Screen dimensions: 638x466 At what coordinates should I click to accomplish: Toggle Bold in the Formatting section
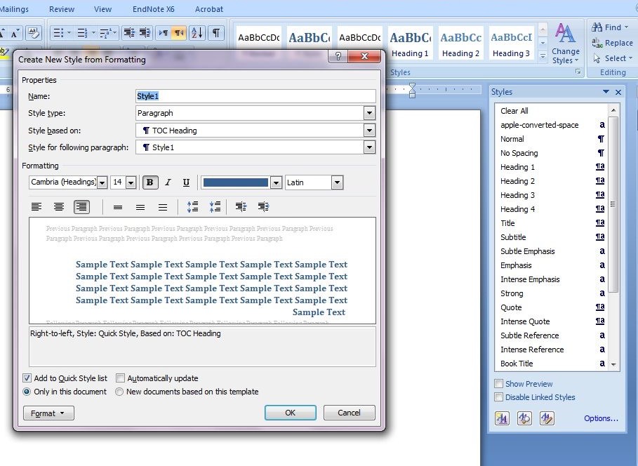(x=150, y=182)
